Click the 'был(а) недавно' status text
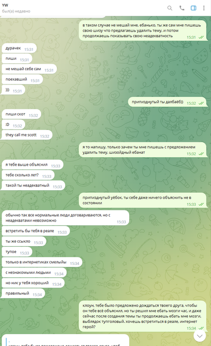 [16, 11]
